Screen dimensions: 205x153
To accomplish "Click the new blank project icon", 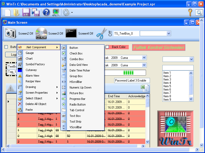I will click(x=8, y=12).
